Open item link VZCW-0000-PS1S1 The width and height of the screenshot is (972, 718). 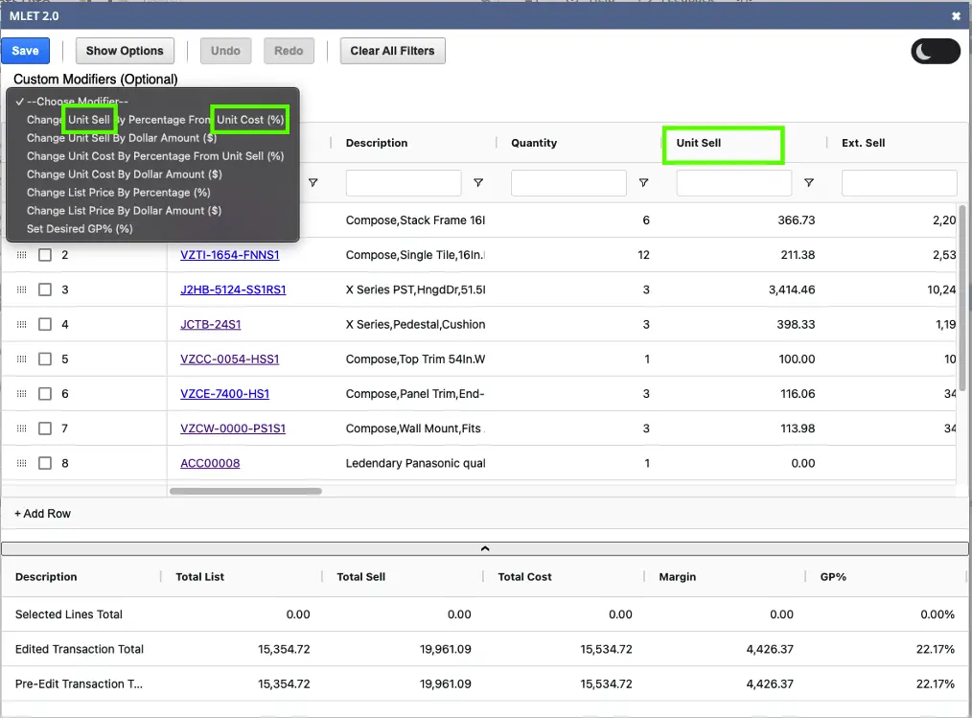233,428
